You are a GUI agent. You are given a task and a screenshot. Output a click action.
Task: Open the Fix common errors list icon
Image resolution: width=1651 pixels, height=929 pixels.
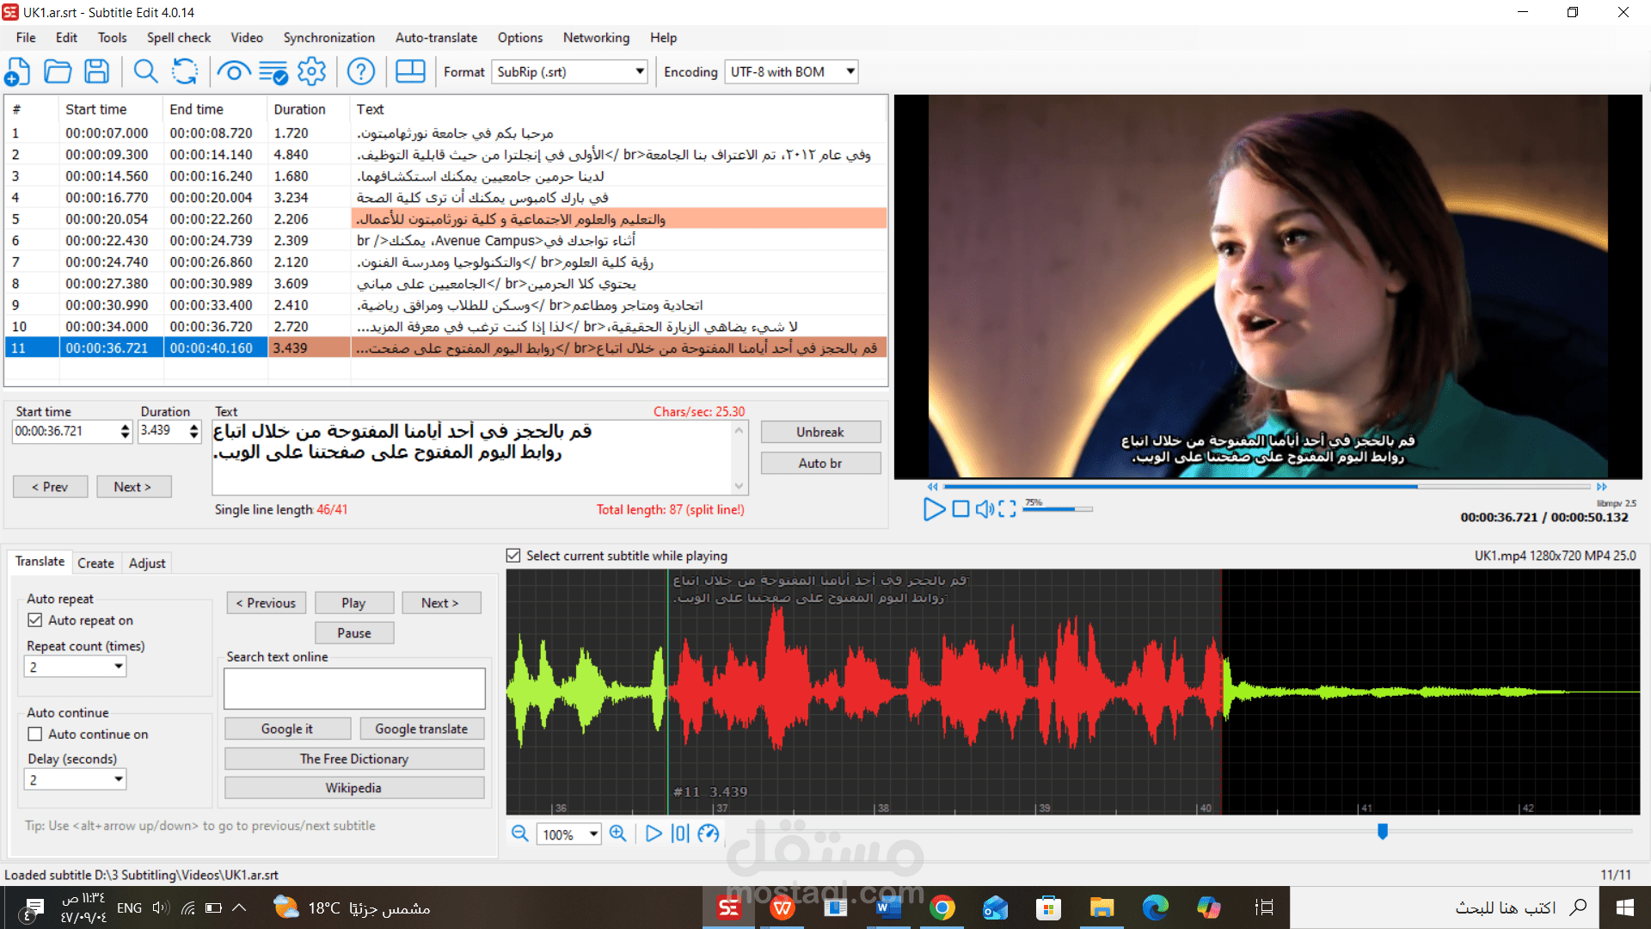273,71
